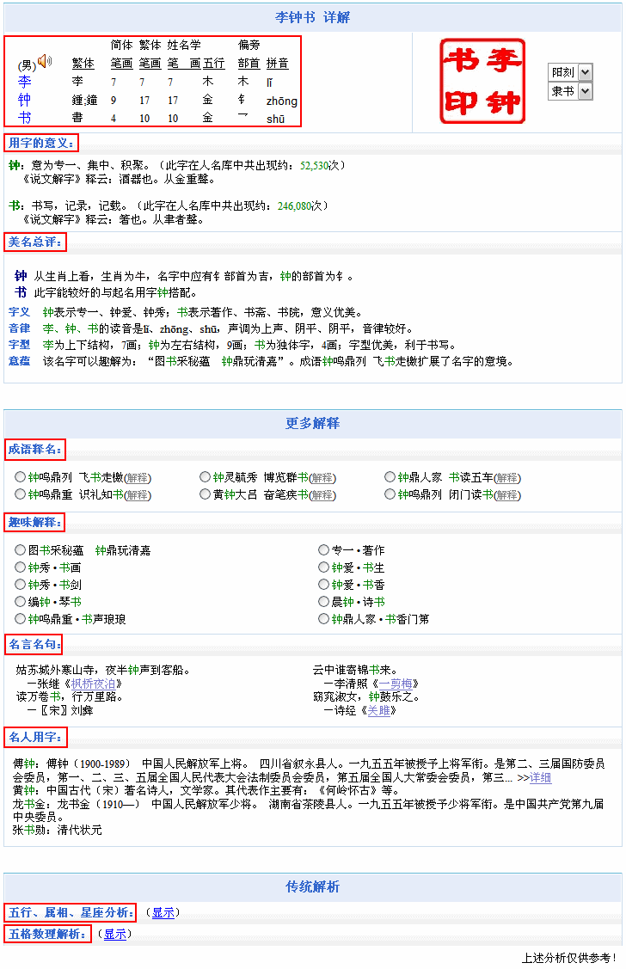Screen dimensions: 626x969
Task: Click the red 李钟书印 seal image
Action: (x=482, y=81)
